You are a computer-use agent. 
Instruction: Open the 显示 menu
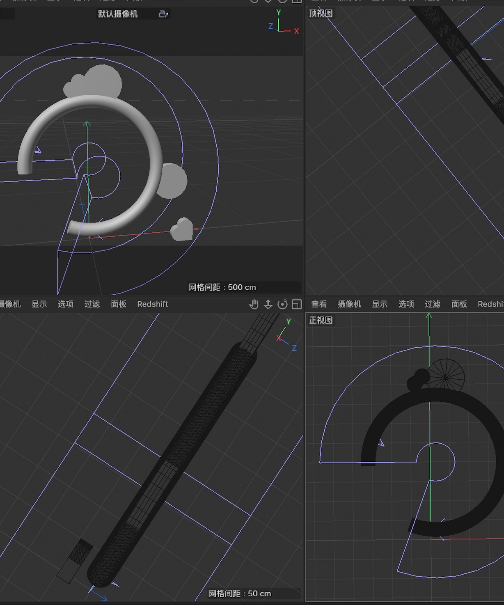pyautogui.click(x=380, y=304)
